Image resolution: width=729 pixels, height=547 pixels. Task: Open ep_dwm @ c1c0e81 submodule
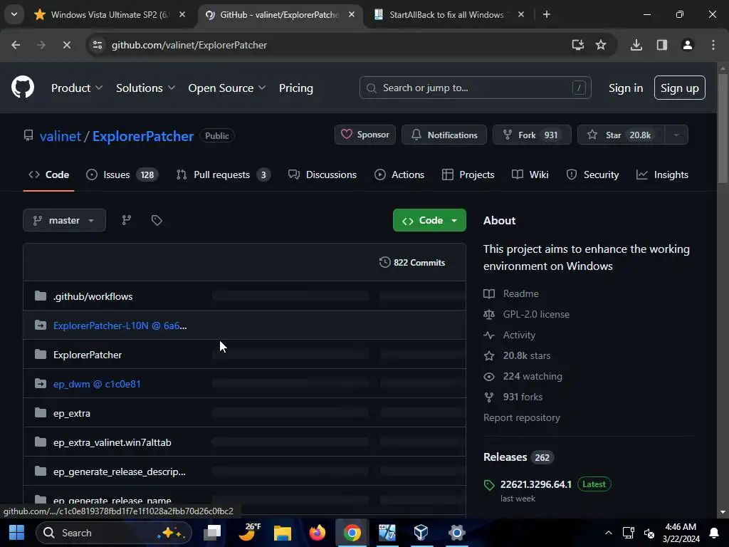[97, 384]
